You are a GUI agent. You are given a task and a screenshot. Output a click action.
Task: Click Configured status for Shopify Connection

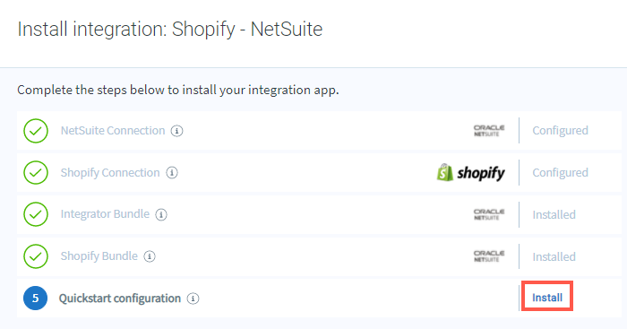560,173
